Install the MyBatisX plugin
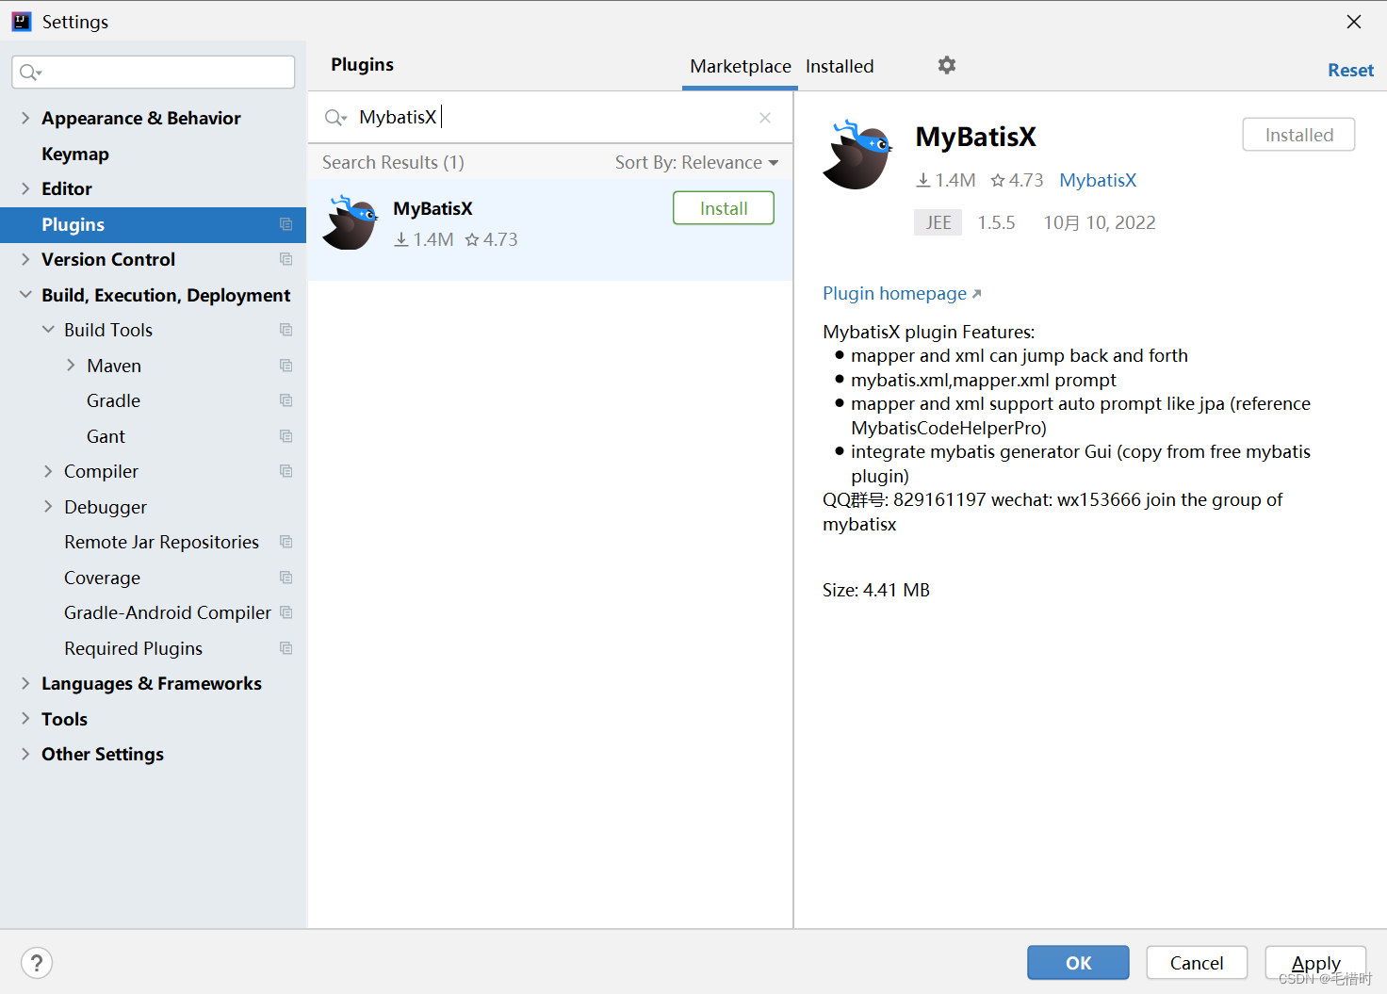The height and width of the screenshot is (994, 1387). [x=724, y=208]
